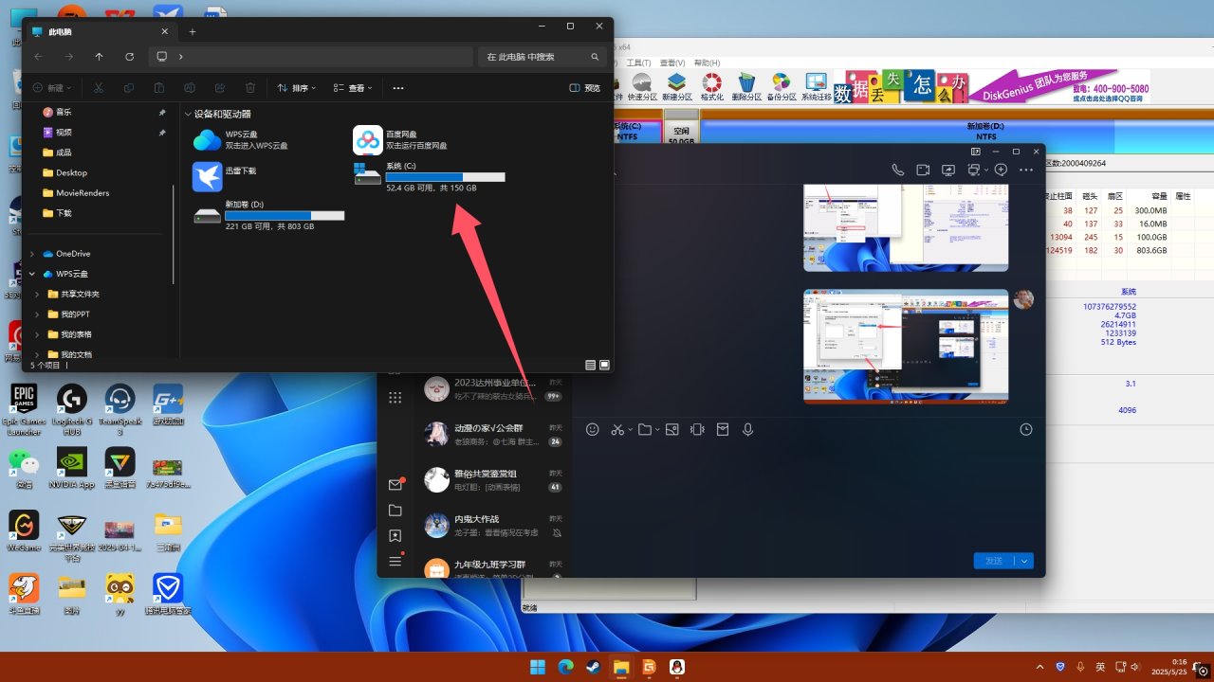The width and height of the screenshot is (1214, 682).
Task: Open a new Explorer tab
Action: (193, 31)
